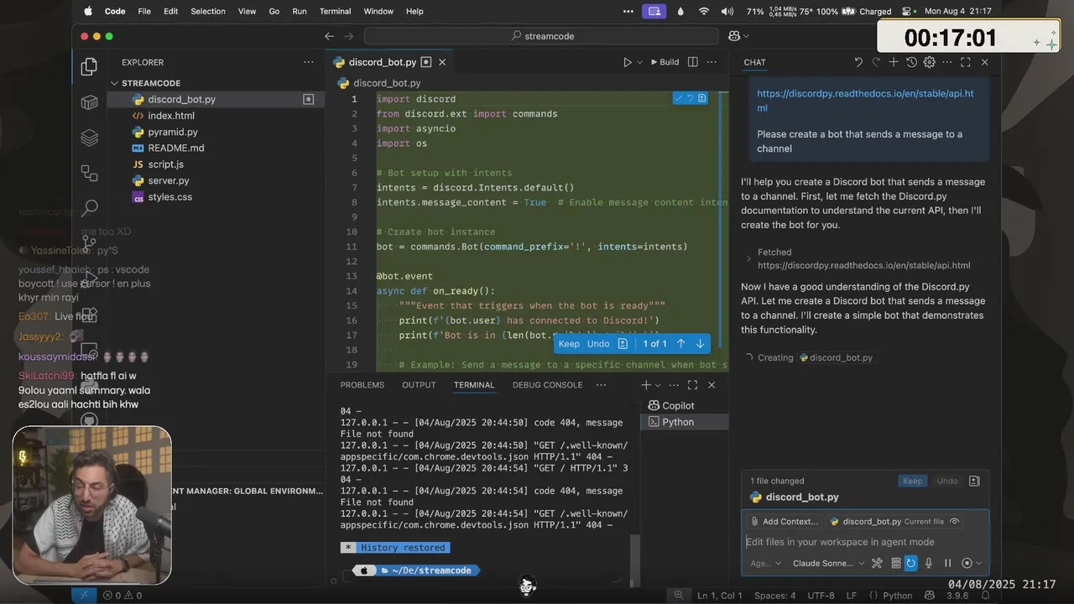Switch to the PROBLEMS tab
This screenshot has height=604, width=1074.
click(x=362, y=385)
